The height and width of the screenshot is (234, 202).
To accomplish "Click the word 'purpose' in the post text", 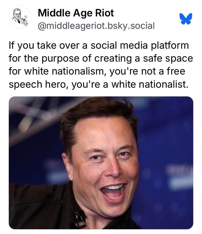I will [x=60, y=59].
